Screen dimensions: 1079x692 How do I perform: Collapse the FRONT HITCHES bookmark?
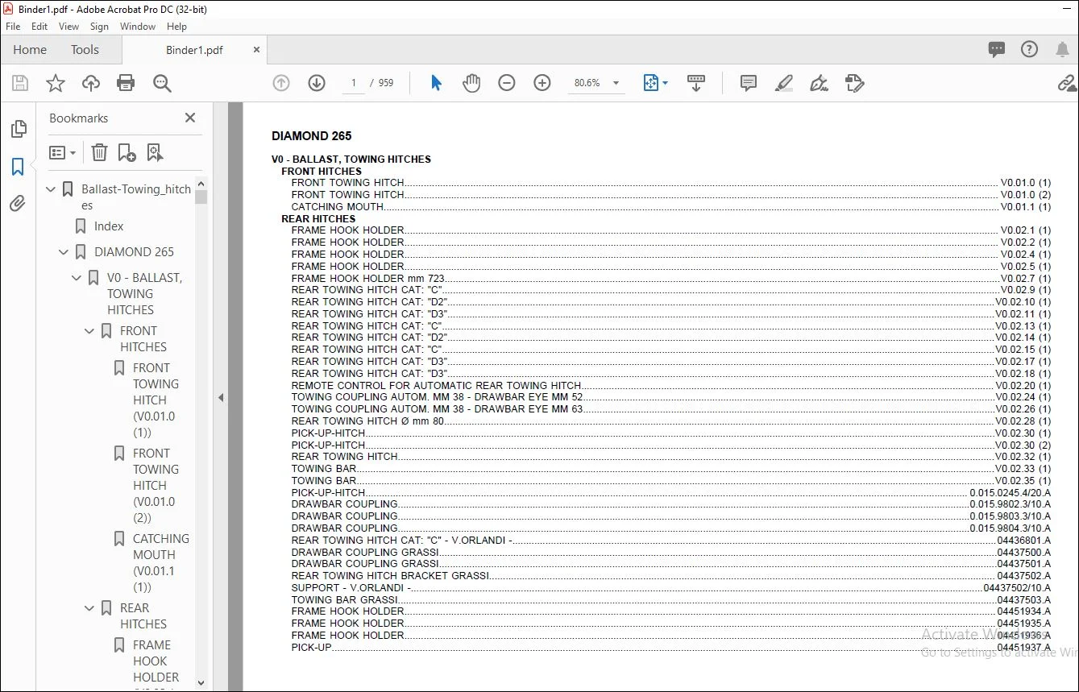(x=89, y=331)
